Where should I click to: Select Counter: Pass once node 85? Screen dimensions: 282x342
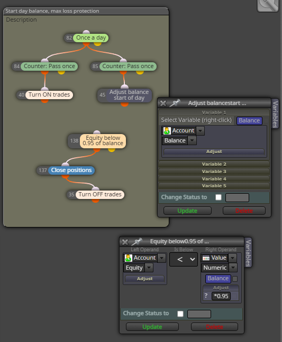[x=128, y=66]
